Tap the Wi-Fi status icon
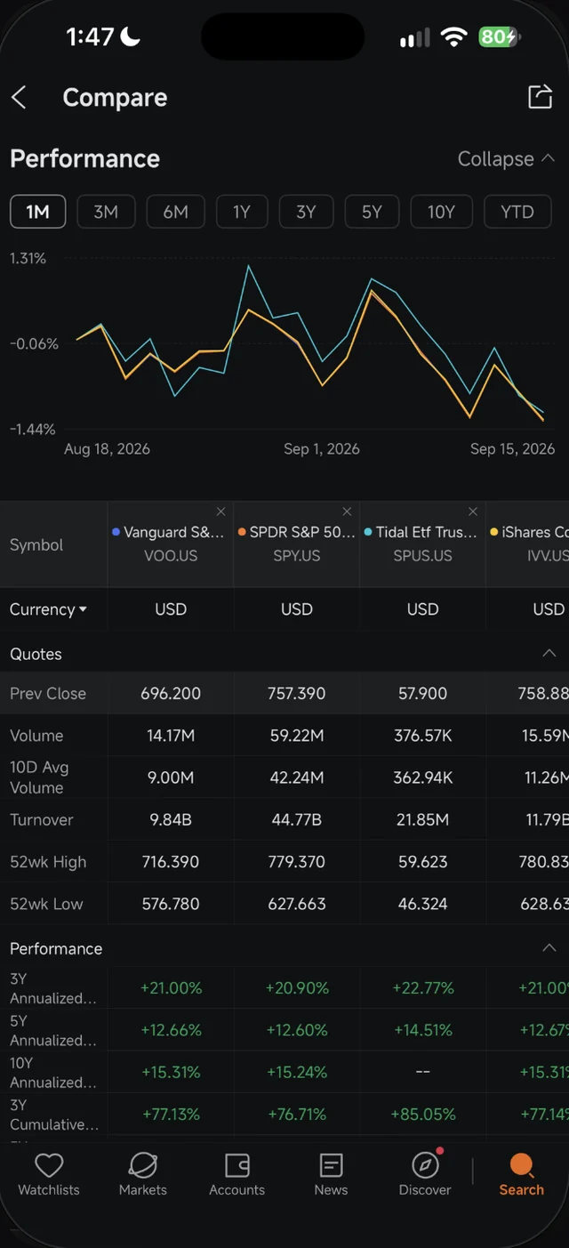Viewport: 569px width, 1248px height. click(453, 36)
